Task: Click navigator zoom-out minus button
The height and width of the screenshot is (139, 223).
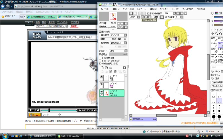Action: [x=118, y=24]
